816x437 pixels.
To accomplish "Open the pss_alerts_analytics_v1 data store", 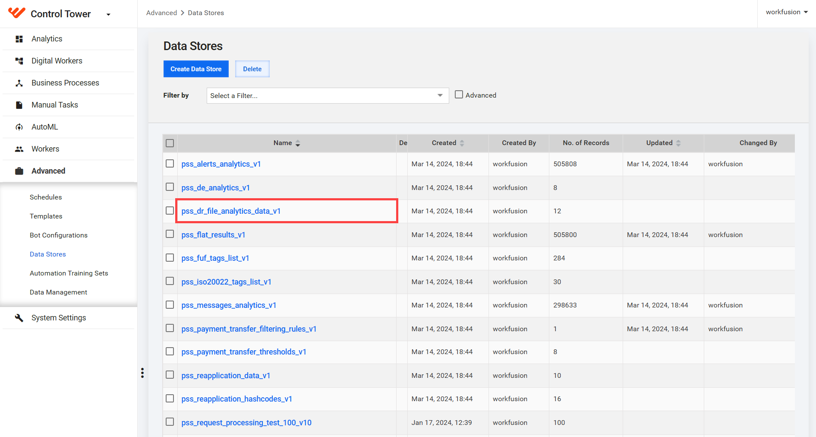I will (221, 164).
